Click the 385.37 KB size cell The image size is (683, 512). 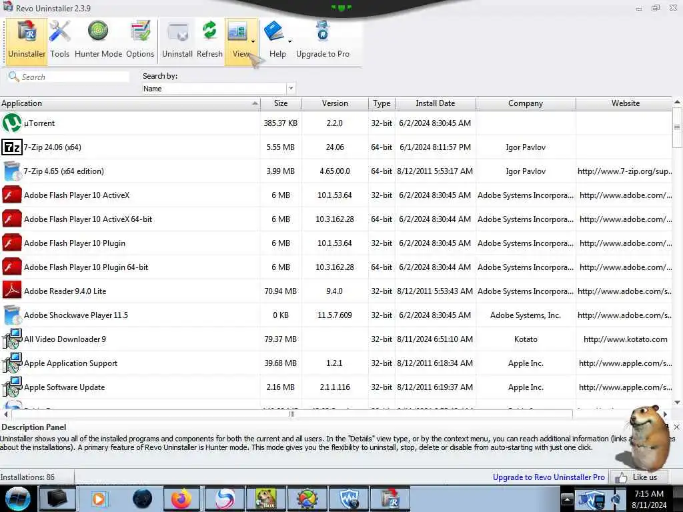(x=281, y=123)
